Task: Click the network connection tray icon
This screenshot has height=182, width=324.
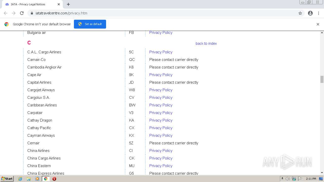Action: coord(294,179)
